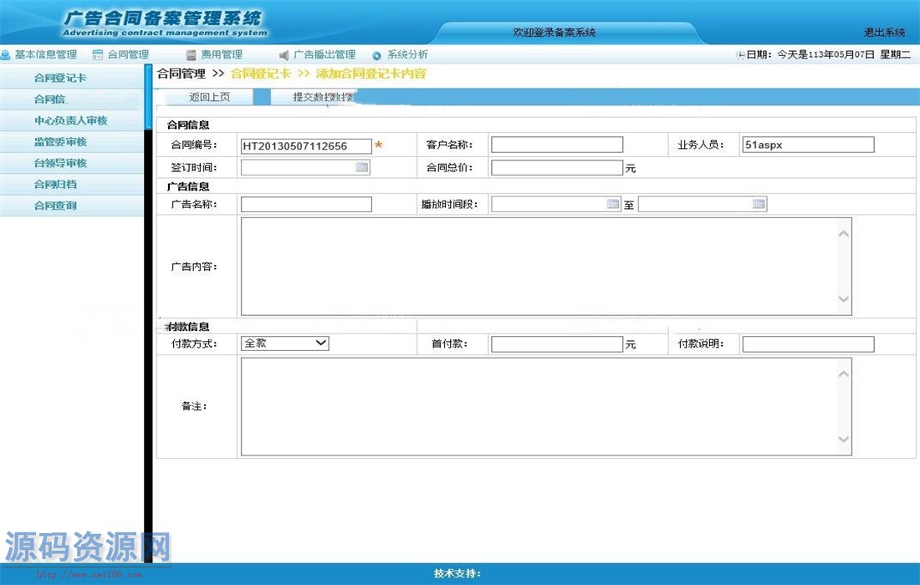
Task: Click the gear icon beside 系统分析
Action: point(376,55)
